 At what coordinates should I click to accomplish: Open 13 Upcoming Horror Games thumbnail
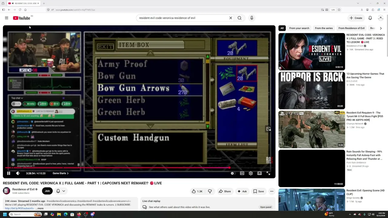pos(312,90)
